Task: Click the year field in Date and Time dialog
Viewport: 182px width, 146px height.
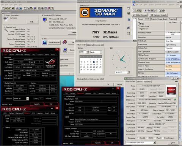Action: [83, 52]
